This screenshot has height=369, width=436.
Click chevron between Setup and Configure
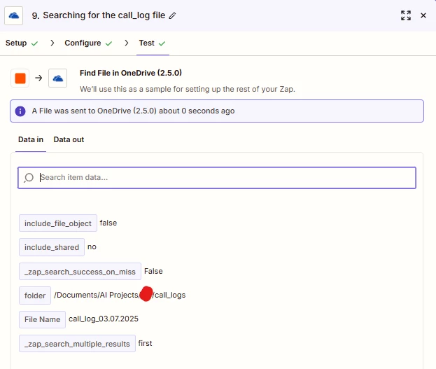pyautogui.click(x=52, y=43)
